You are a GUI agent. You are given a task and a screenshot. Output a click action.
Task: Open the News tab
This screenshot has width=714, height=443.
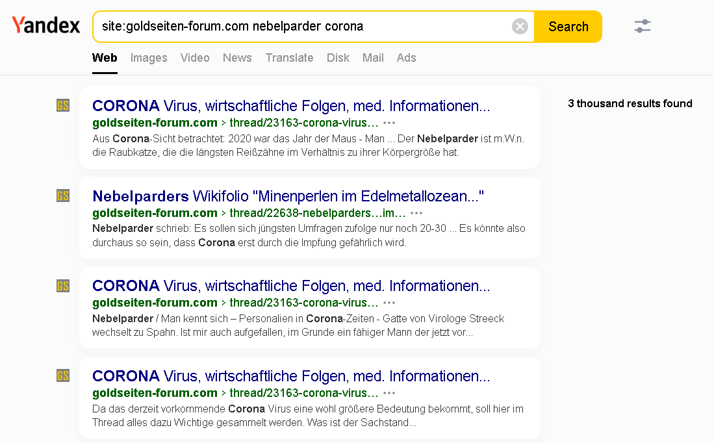coord(237,58)
